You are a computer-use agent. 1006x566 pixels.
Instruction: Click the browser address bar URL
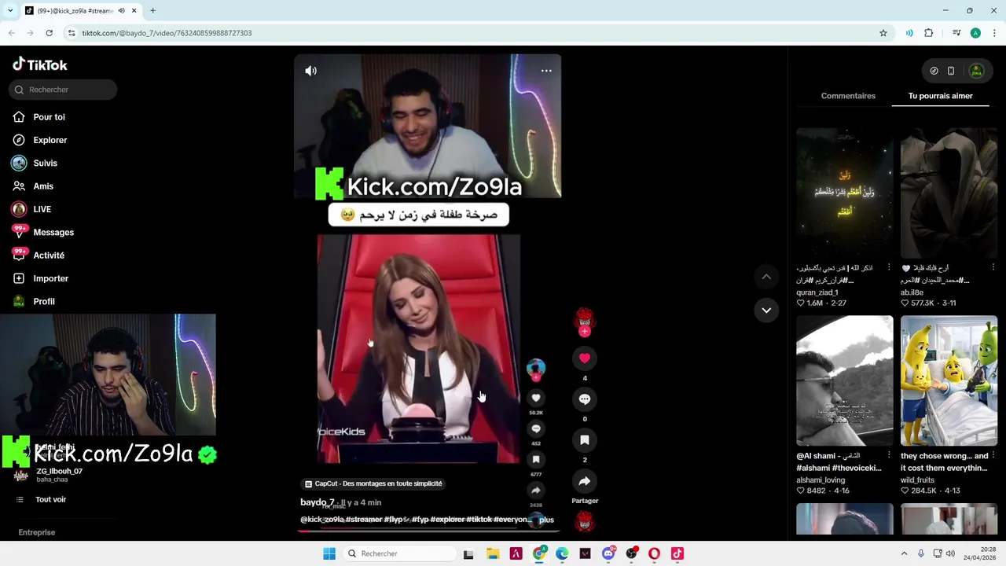167,33
